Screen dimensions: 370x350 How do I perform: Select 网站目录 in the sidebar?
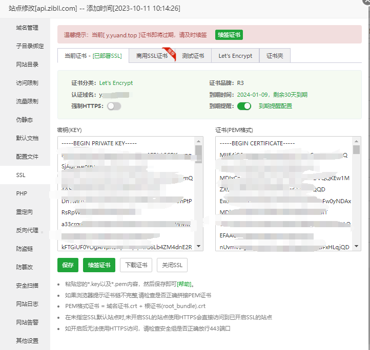coord(27,64)
